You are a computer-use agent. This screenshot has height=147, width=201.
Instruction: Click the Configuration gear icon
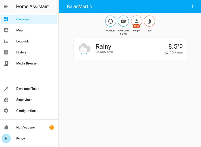point(6,111)
